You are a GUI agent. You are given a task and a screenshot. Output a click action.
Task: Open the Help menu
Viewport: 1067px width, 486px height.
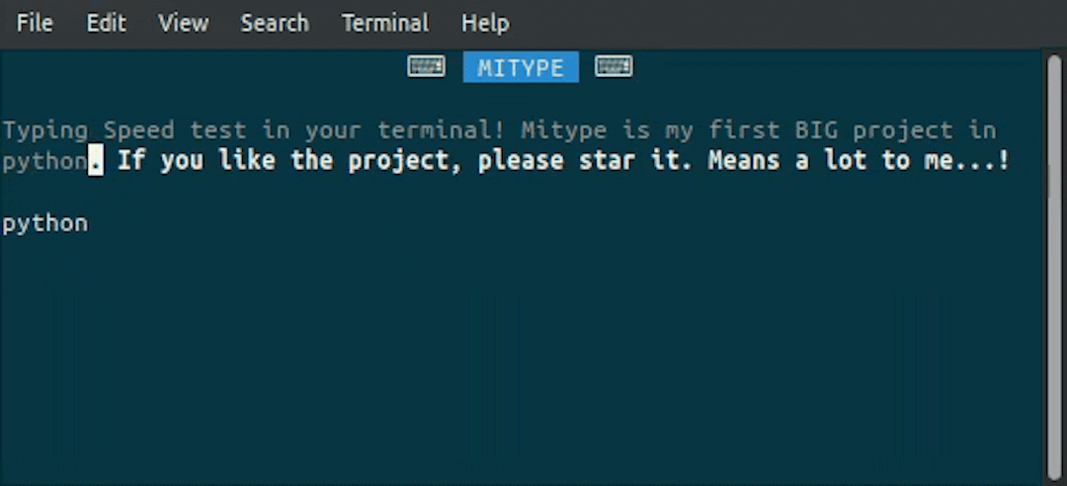(x=485, y=23)
